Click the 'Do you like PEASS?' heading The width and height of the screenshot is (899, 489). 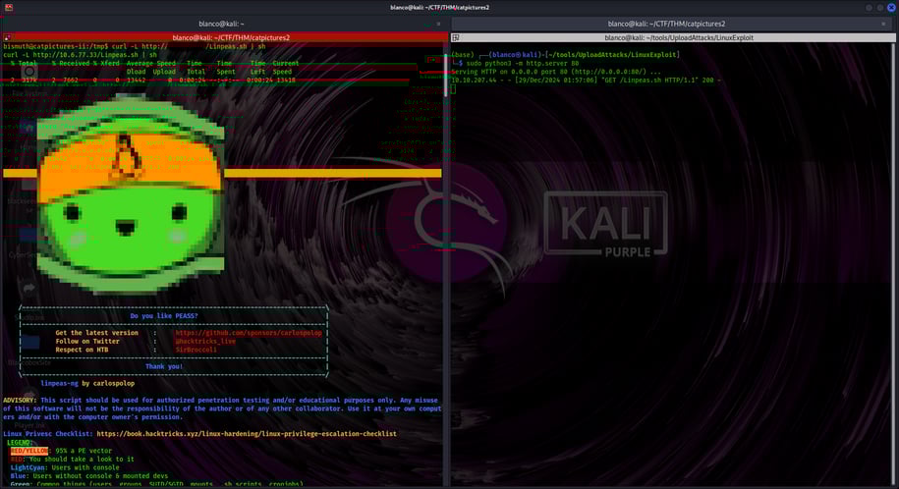pos(164,316)
